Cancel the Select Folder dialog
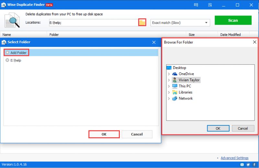 (137, 134)
